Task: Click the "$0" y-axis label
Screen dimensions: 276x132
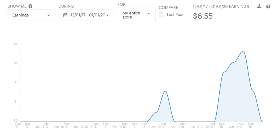Action: coord(16,121)
